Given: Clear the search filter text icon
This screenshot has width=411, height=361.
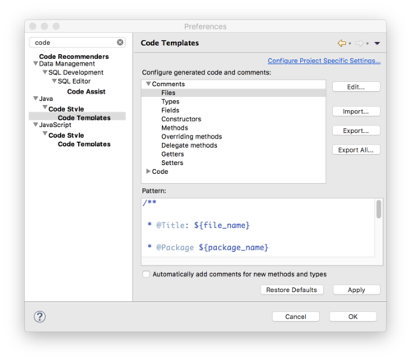Looking at the screenshot, I should pyautogui.click(x=120, y=43).
